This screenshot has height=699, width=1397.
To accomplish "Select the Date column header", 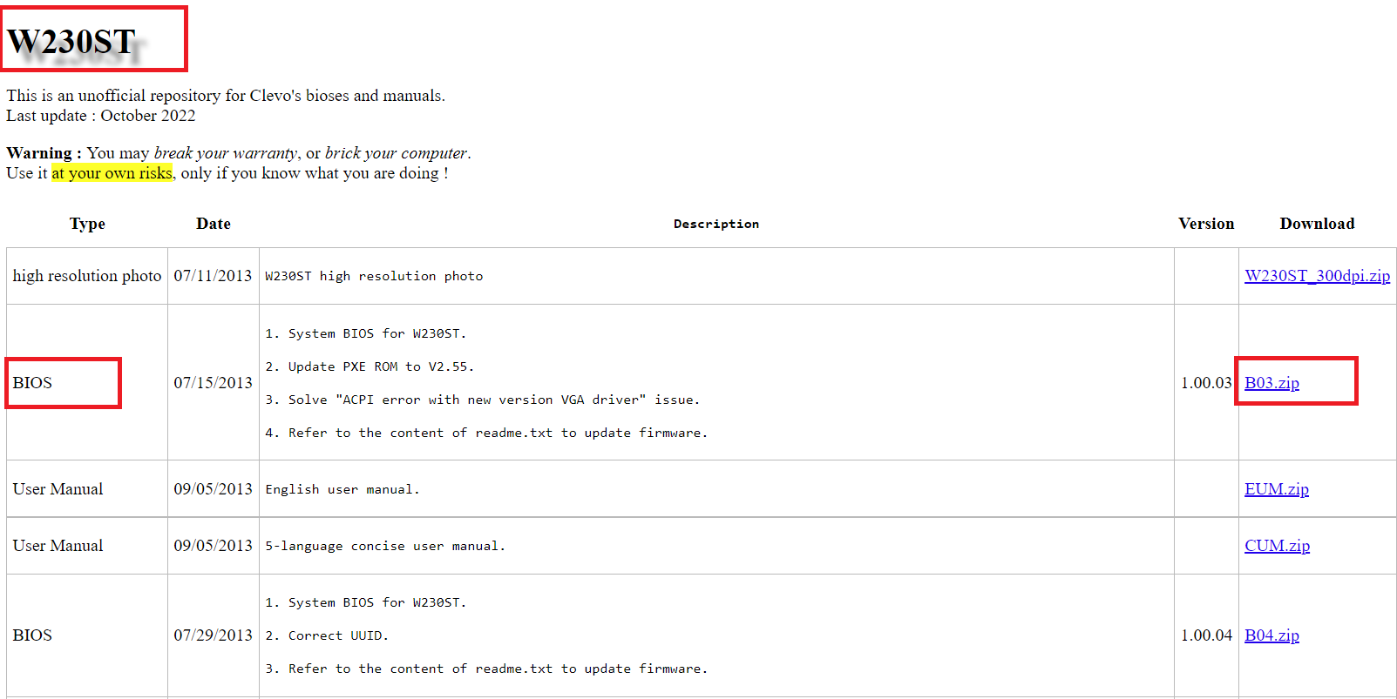I will tap(214, 224).
